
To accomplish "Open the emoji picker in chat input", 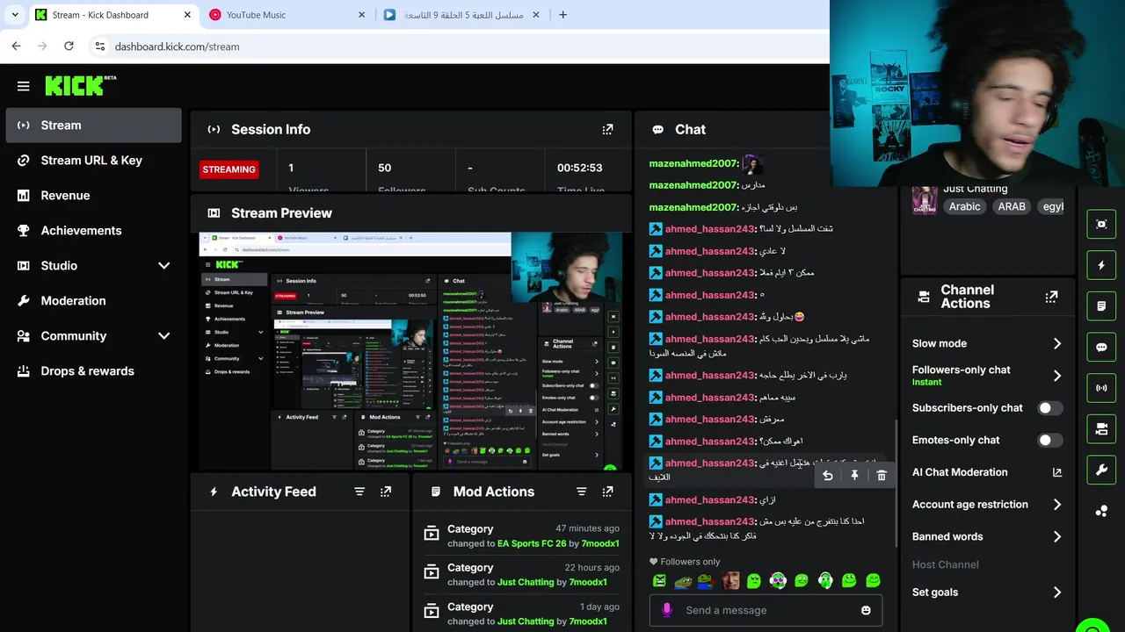I will [866, 610].
